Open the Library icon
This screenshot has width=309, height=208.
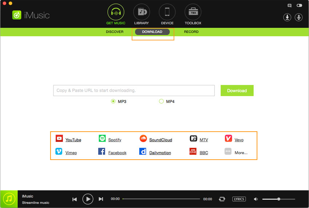[141, 12]
